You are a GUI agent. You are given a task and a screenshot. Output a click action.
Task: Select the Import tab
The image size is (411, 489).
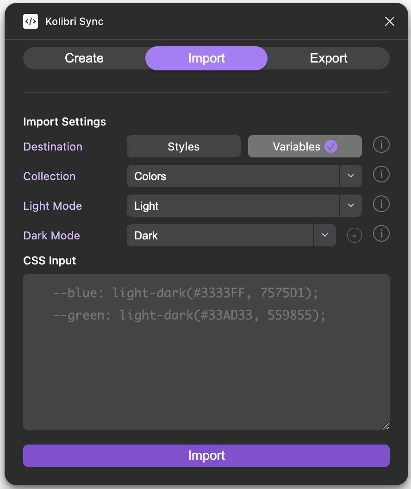[x=206, y=58]
